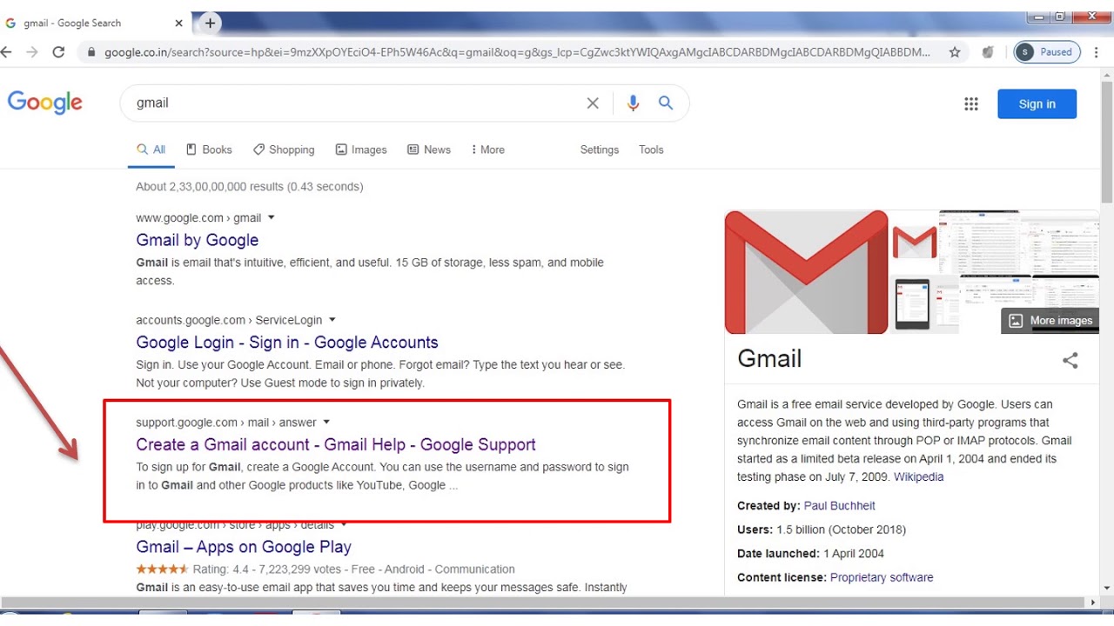Open search Tools
This screenshot has height=626, width=1114.
pyautogui.click(x=651, y=150)
